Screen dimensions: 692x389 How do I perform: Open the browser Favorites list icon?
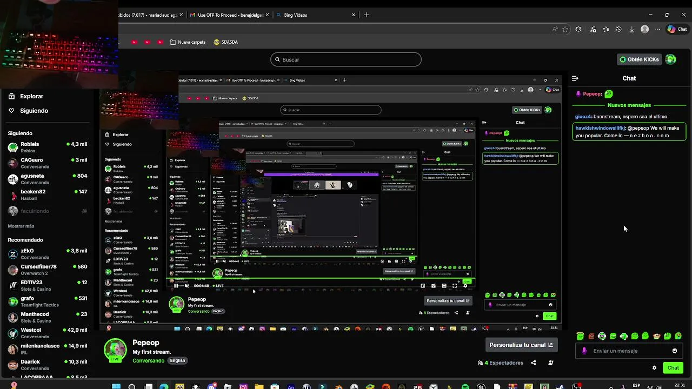tap(606, 29)
